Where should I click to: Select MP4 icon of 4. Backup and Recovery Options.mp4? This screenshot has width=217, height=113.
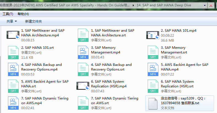13,69
